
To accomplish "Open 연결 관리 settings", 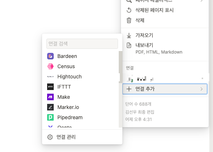I will pyautogui.click(x=82, y=137).
